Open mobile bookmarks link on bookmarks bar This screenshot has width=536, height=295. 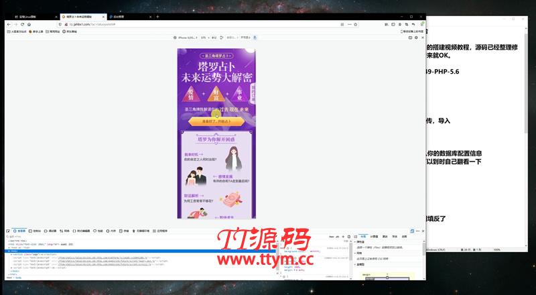point(412,31)
